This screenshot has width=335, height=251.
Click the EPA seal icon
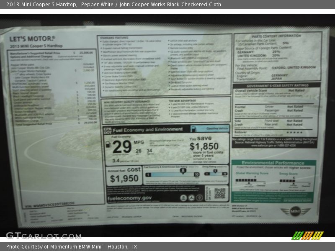183,198
